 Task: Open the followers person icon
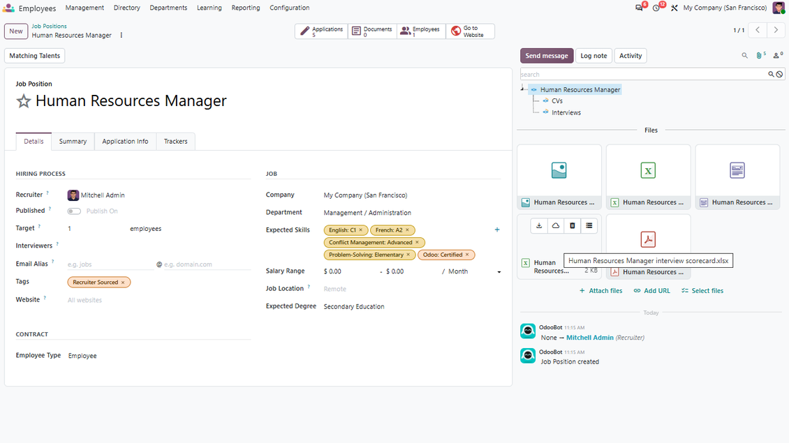click(x=778, y=55)
